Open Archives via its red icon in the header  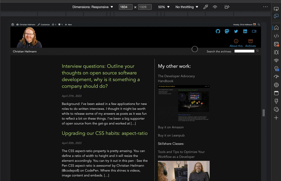[250, 41]
